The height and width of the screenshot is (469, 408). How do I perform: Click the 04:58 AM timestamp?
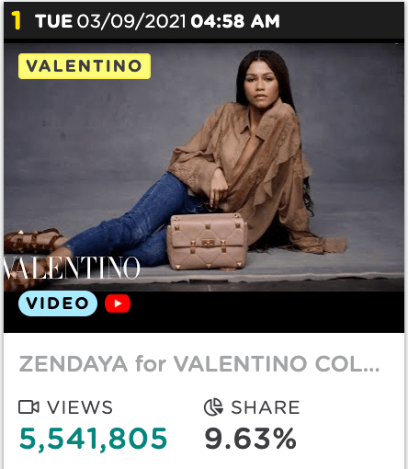pyautogui.click(x=235, y=21)
